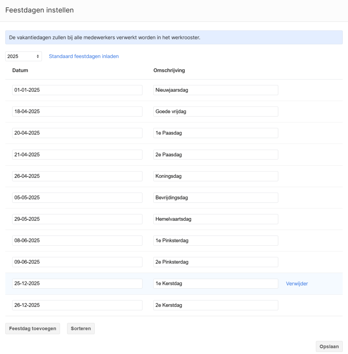The image size is (348, 354).
Task: Click Verwijder link for 1e Kerstdag
Action: [x=297, y=283]
